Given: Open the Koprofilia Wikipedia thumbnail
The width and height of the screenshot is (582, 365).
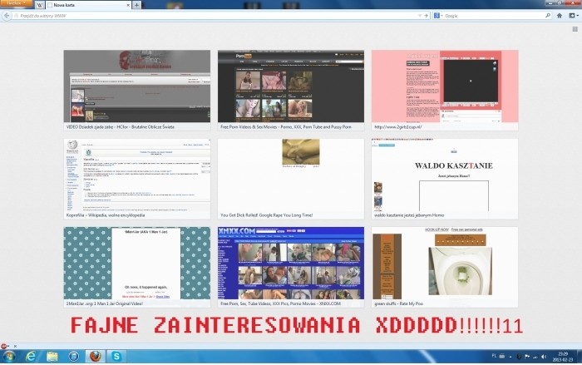Looking at the screenshot, I should pos(137,175).
